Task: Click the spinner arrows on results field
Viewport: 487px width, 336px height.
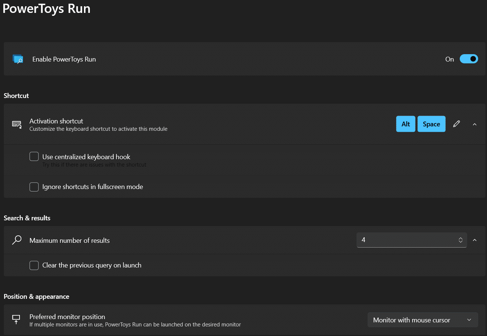Action: [x=460, y=240]
